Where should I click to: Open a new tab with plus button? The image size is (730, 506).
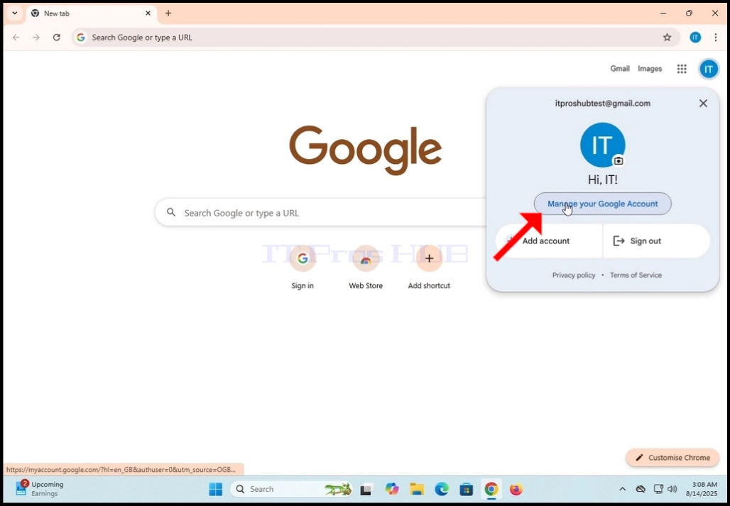[x=168, y=13]
